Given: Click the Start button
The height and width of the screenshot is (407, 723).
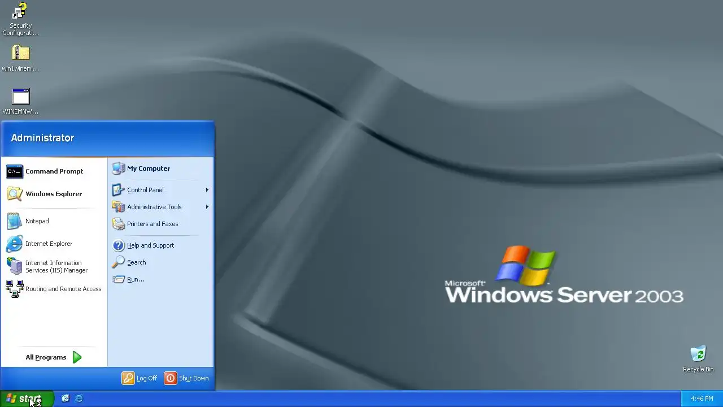Looking at the screenshot, I should click(x=27, y=399).
